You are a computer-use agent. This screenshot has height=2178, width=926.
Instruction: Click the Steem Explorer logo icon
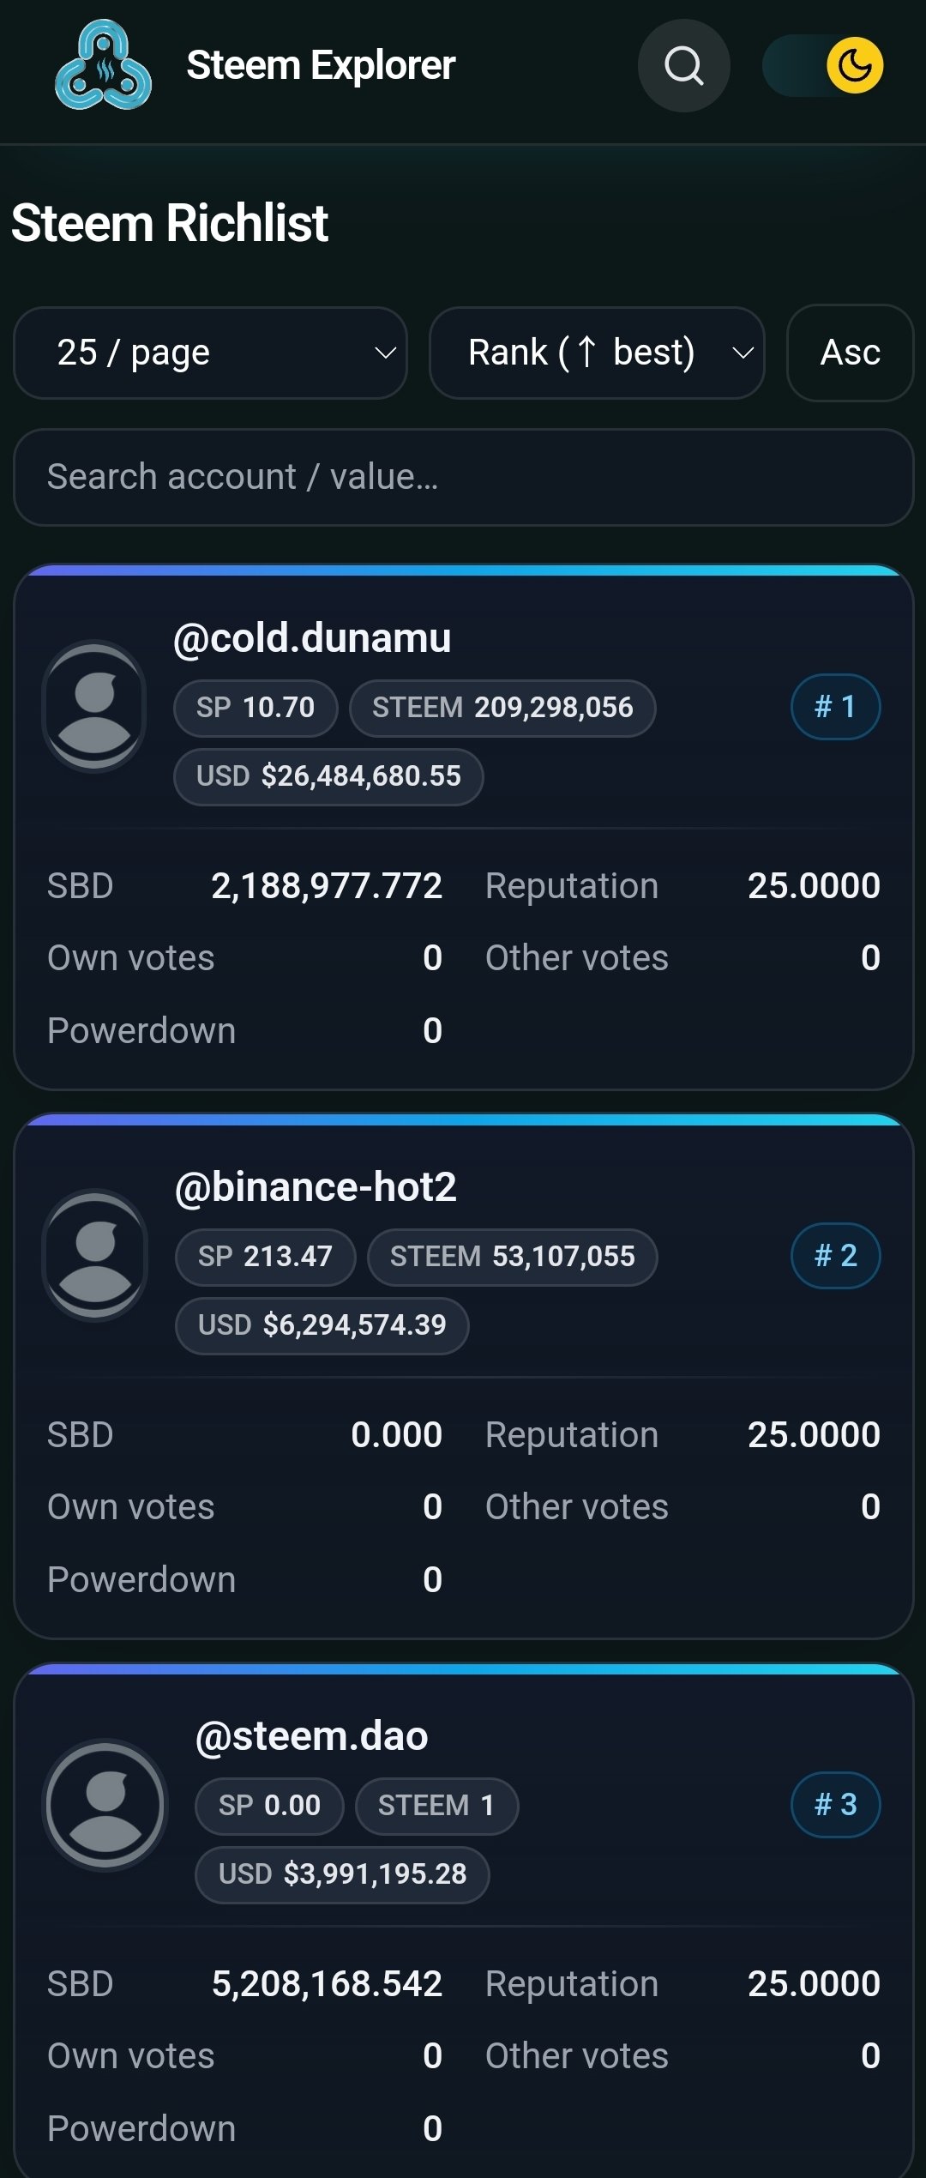(104, 66)
